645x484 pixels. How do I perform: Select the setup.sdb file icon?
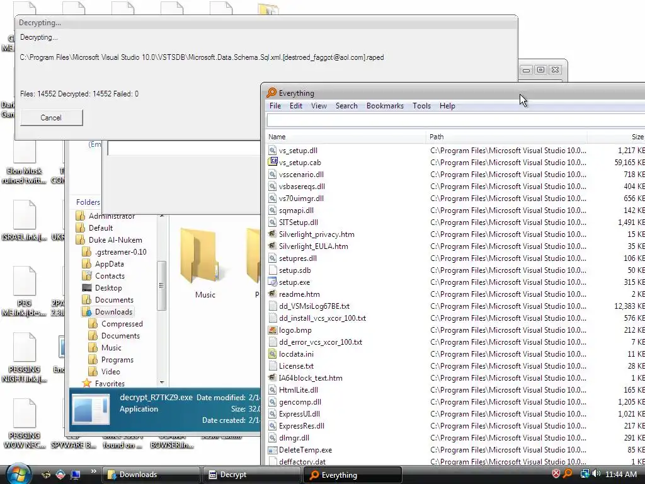pos(272,270)
